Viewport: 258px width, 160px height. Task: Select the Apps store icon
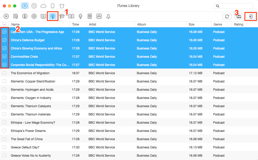[99, 16]
